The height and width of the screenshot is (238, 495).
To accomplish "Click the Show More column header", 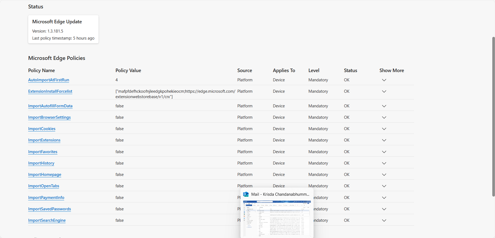I will tap(392, 70).
